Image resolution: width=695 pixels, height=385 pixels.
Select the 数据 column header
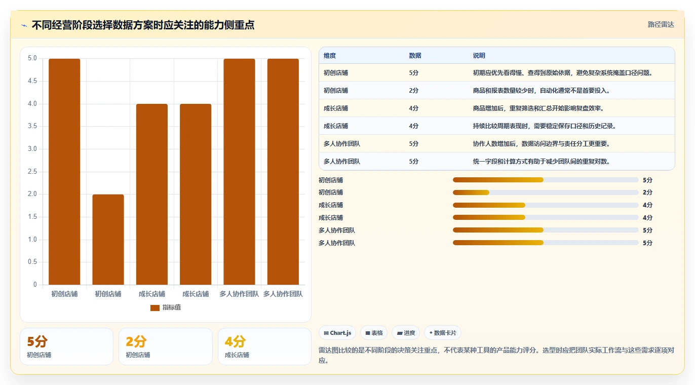(415, 55)
